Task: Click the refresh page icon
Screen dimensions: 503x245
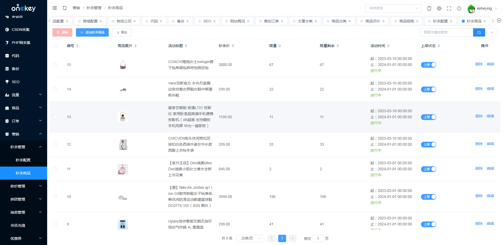Action: coord(65,8)
